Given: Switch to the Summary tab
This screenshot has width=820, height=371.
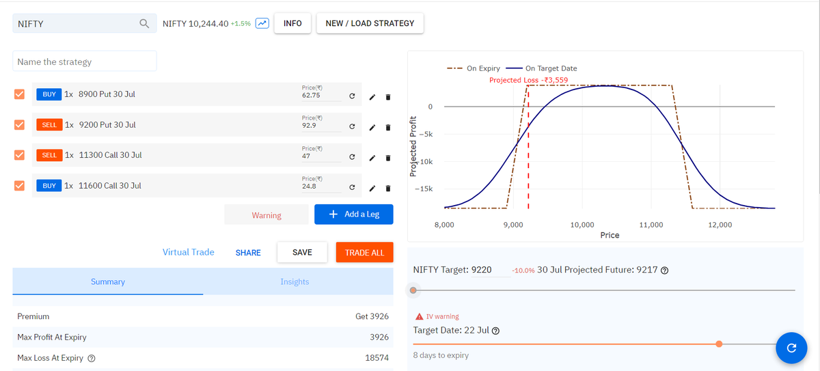Looking at the screenshot, I should (x=107, y=281).
